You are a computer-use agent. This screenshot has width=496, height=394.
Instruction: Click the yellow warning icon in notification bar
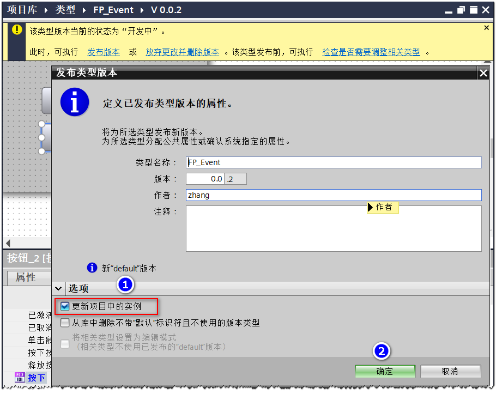pyautogui.click(x=17, y=29)
